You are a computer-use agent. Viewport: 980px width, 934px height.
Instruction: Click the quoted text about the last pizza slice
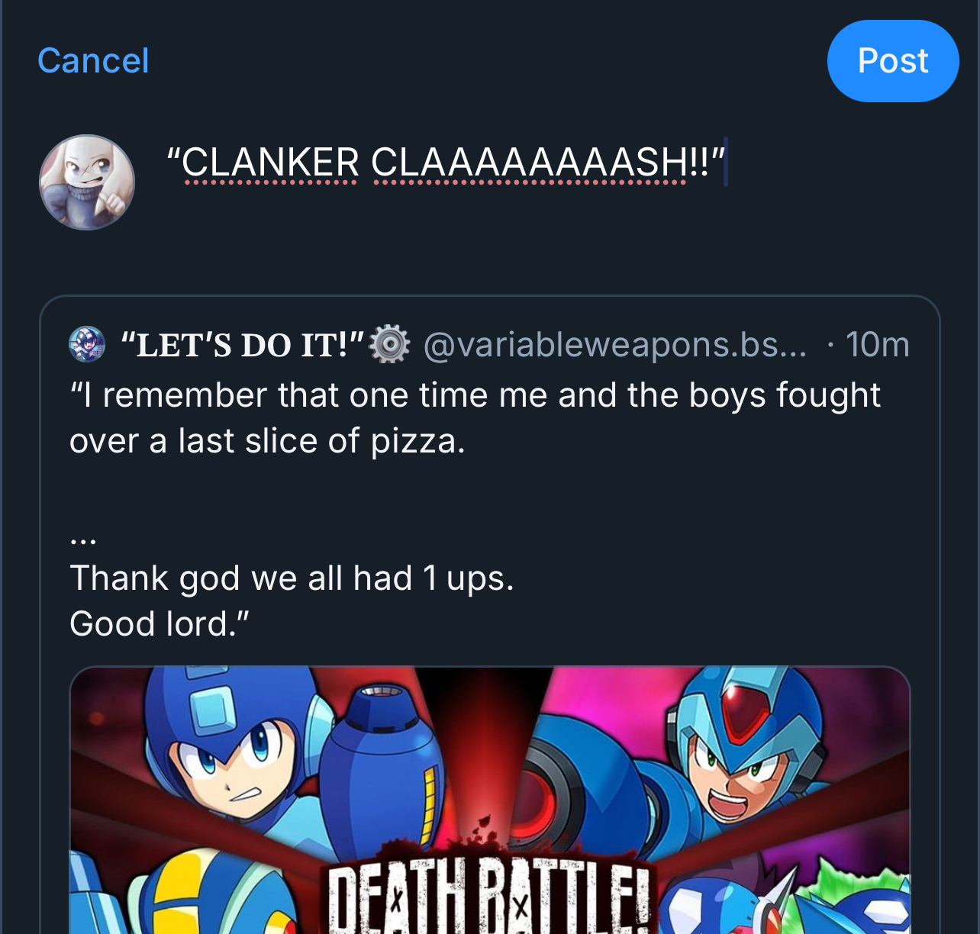pyautogui.click(x=473, y=417)
